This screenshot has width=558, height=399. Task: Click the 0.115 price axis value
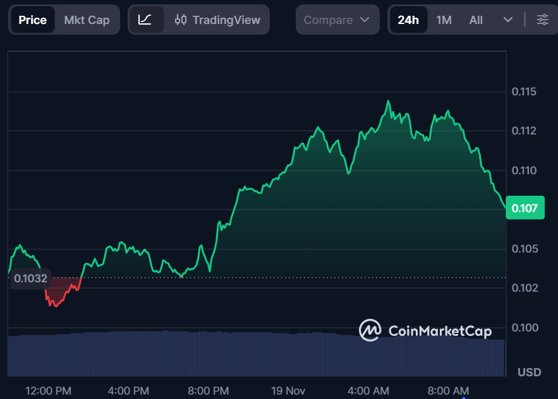coord(523,90)
